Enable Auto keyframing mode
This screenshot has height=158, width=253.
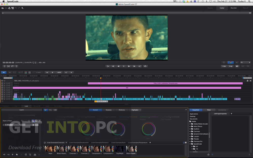(x=38, y=72)
